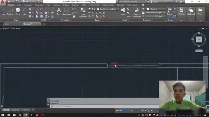Click the Erase tool in Modify panel

pos(52,9)
